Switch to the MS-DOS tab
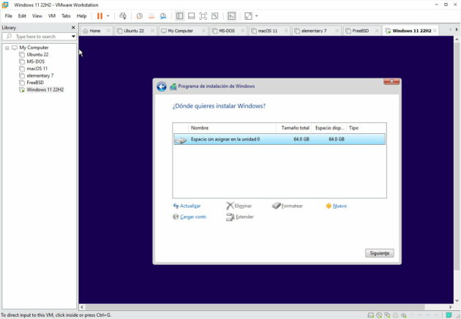Viewport: 461px width, 319px height. [x=227, y=31]
